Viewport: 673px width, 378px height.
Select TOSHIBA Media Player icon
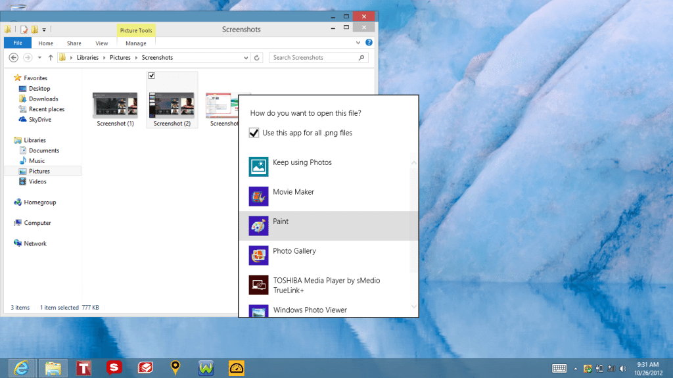pos(258,285)
